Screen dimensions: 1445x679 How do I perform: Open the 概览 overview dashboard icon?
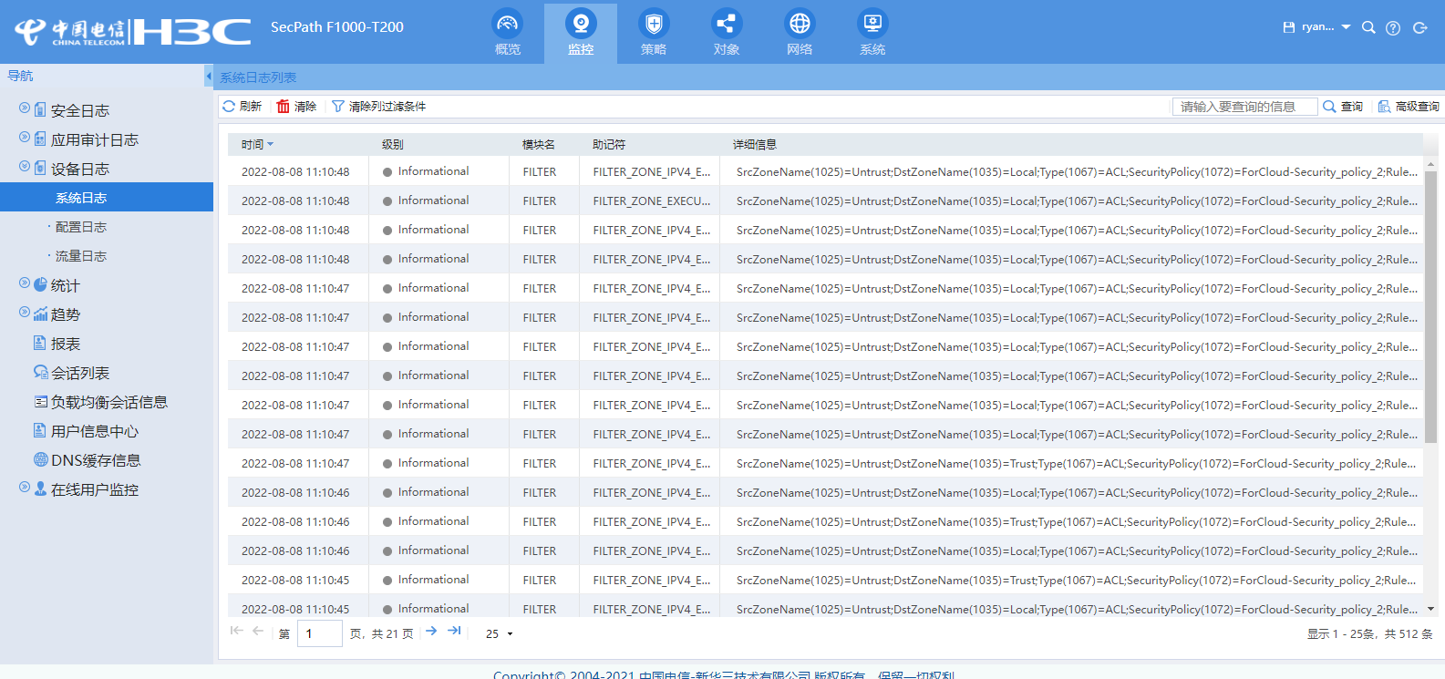(x=508, y=25)
